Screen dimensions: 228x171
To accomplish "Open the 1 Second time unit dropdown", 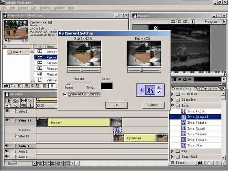I will pyautogui.click(x=34, y=163).
